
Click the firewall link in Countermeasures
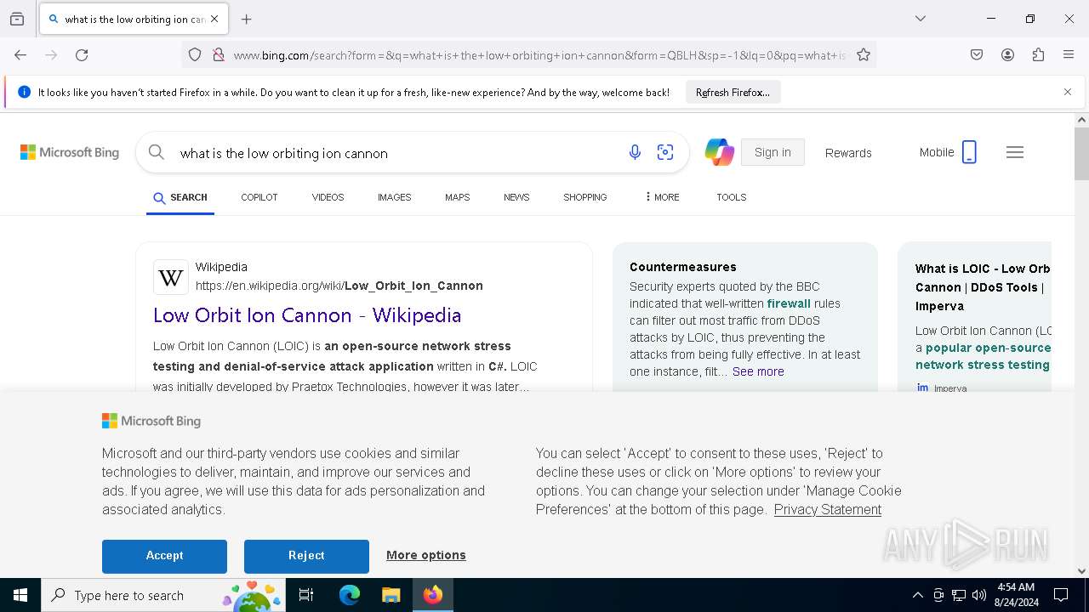coord(789,303)
